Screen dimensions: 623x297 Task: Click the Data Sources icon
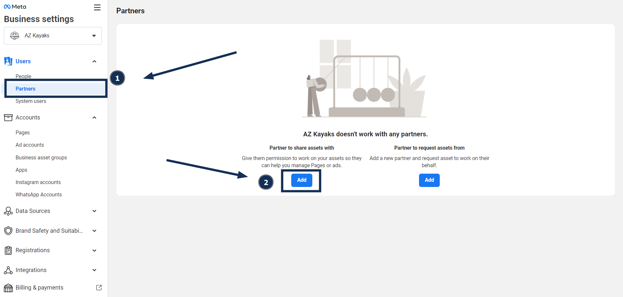tap(8, 211)
